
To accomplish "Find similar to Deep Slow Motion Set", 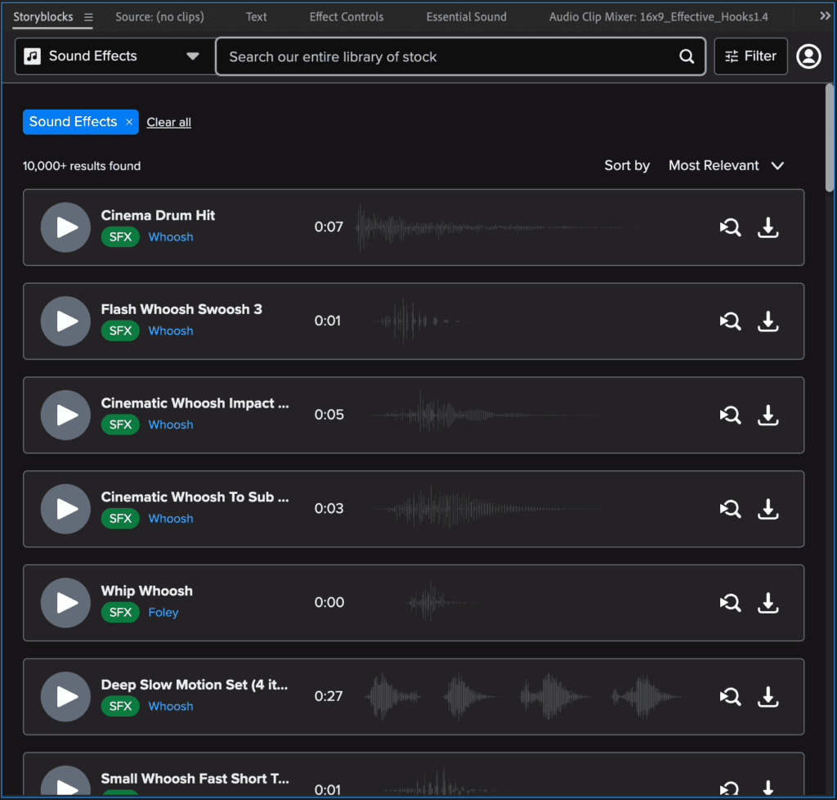I will tap(730, 697).
